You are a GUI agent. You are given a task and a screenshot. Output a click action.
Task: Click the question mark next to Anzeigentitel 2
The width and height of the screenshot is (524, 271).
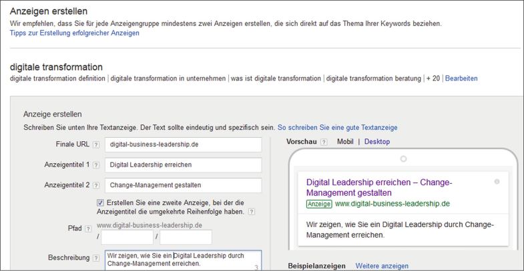point(96,186)
